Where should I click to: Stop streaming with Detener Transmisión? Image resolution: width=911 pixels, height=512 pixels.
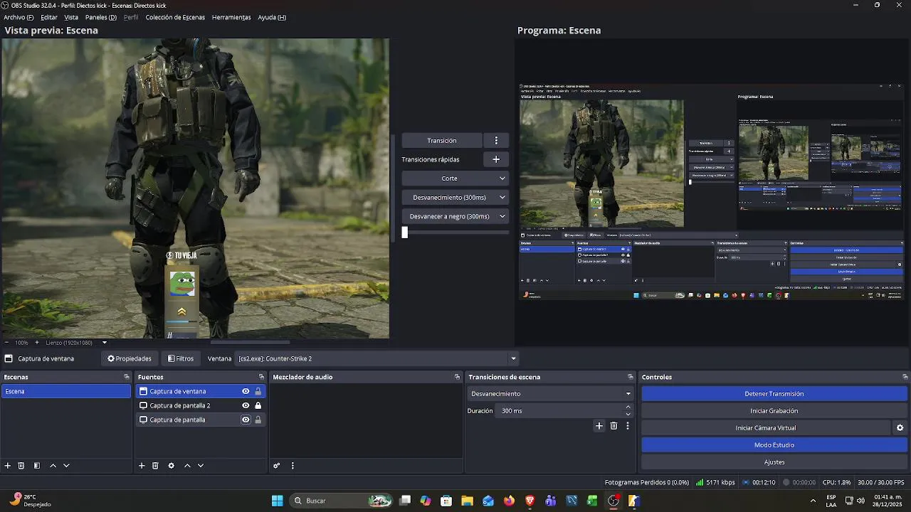coord(774,394)
